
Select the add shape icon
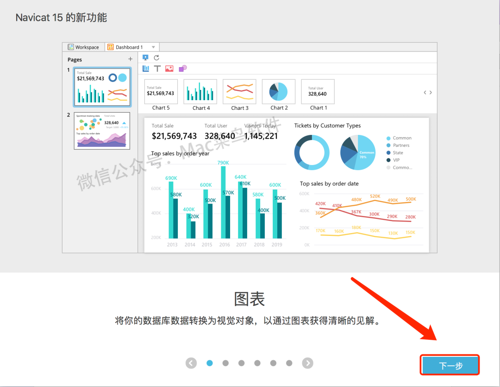point(183,68)
